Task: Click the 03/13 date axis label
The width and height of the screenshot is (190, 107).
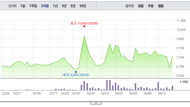Action: point(162,93)
